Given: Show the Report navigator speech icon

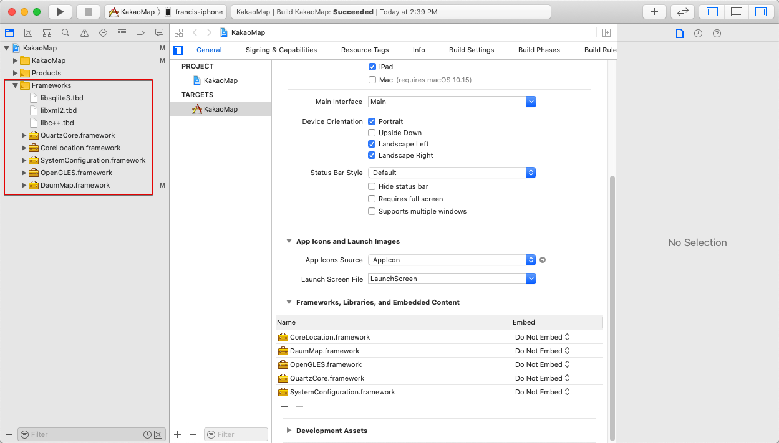Looking at the screenshot, I should tap(159, 33).
